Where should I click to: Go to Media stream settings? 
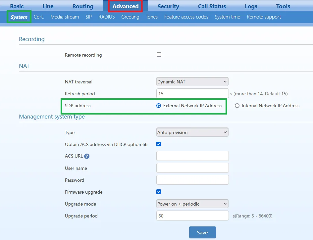pos(65,17)
